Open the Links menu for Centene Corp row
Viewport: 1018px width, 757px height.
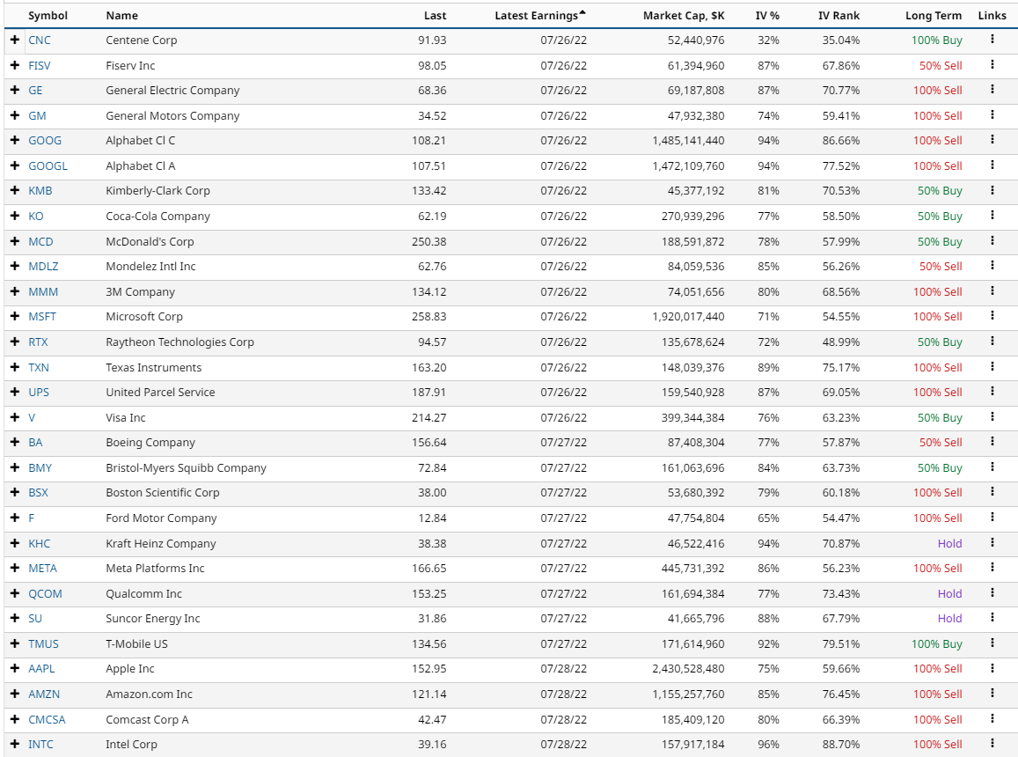(x=992, y=40)
